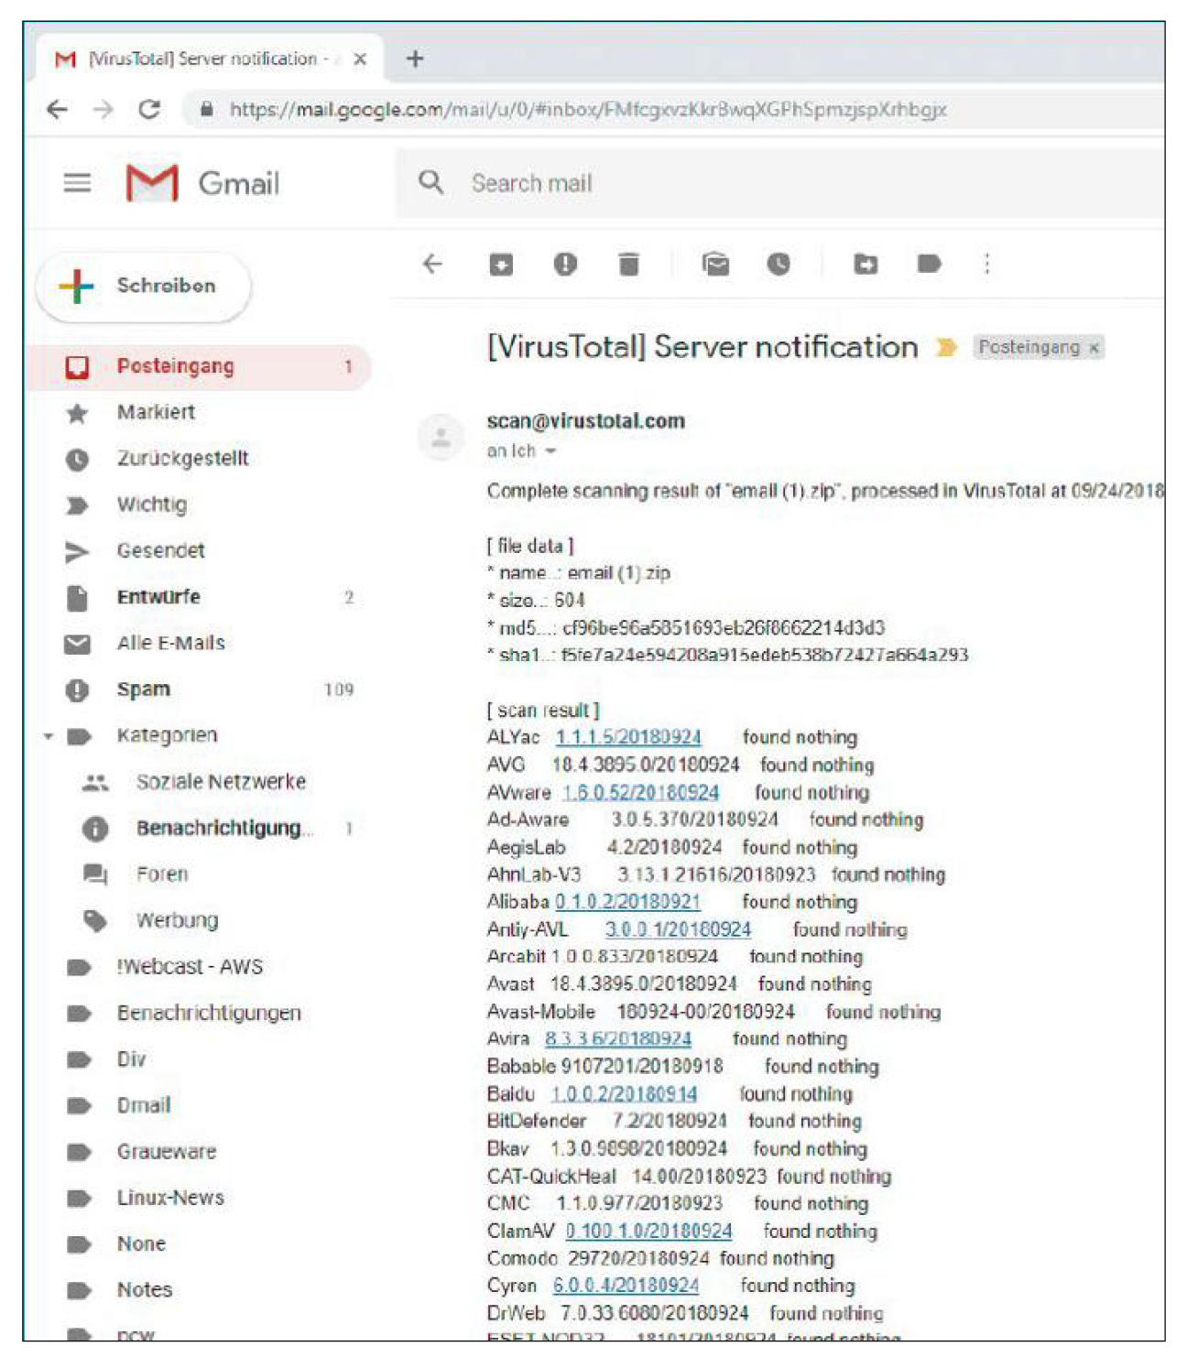Click the site security padlock icon
The width and height of the screenshot is (1198, 1357).
pos(206,110)
